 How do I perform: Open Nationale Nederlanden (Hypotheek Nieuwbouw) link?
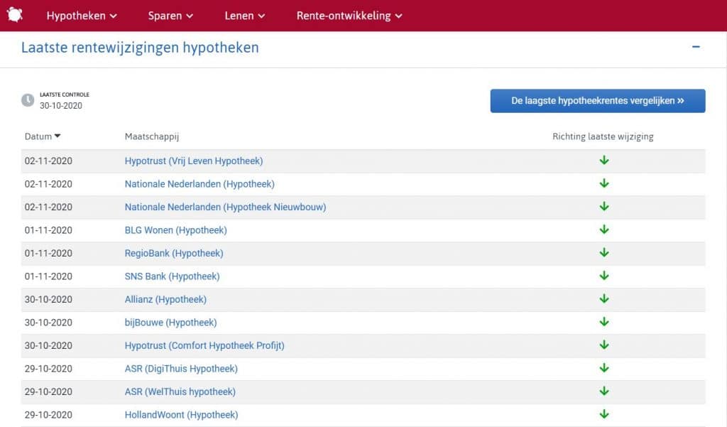(225, 207)
